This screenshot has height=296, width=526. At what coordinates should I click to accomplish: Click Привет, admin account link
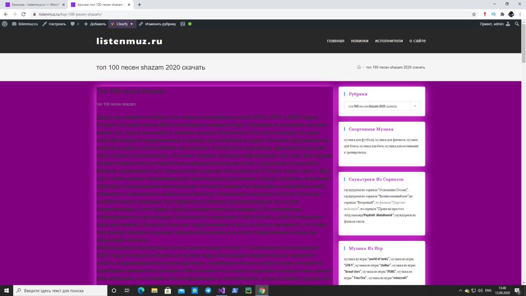[x=491, y=24]
